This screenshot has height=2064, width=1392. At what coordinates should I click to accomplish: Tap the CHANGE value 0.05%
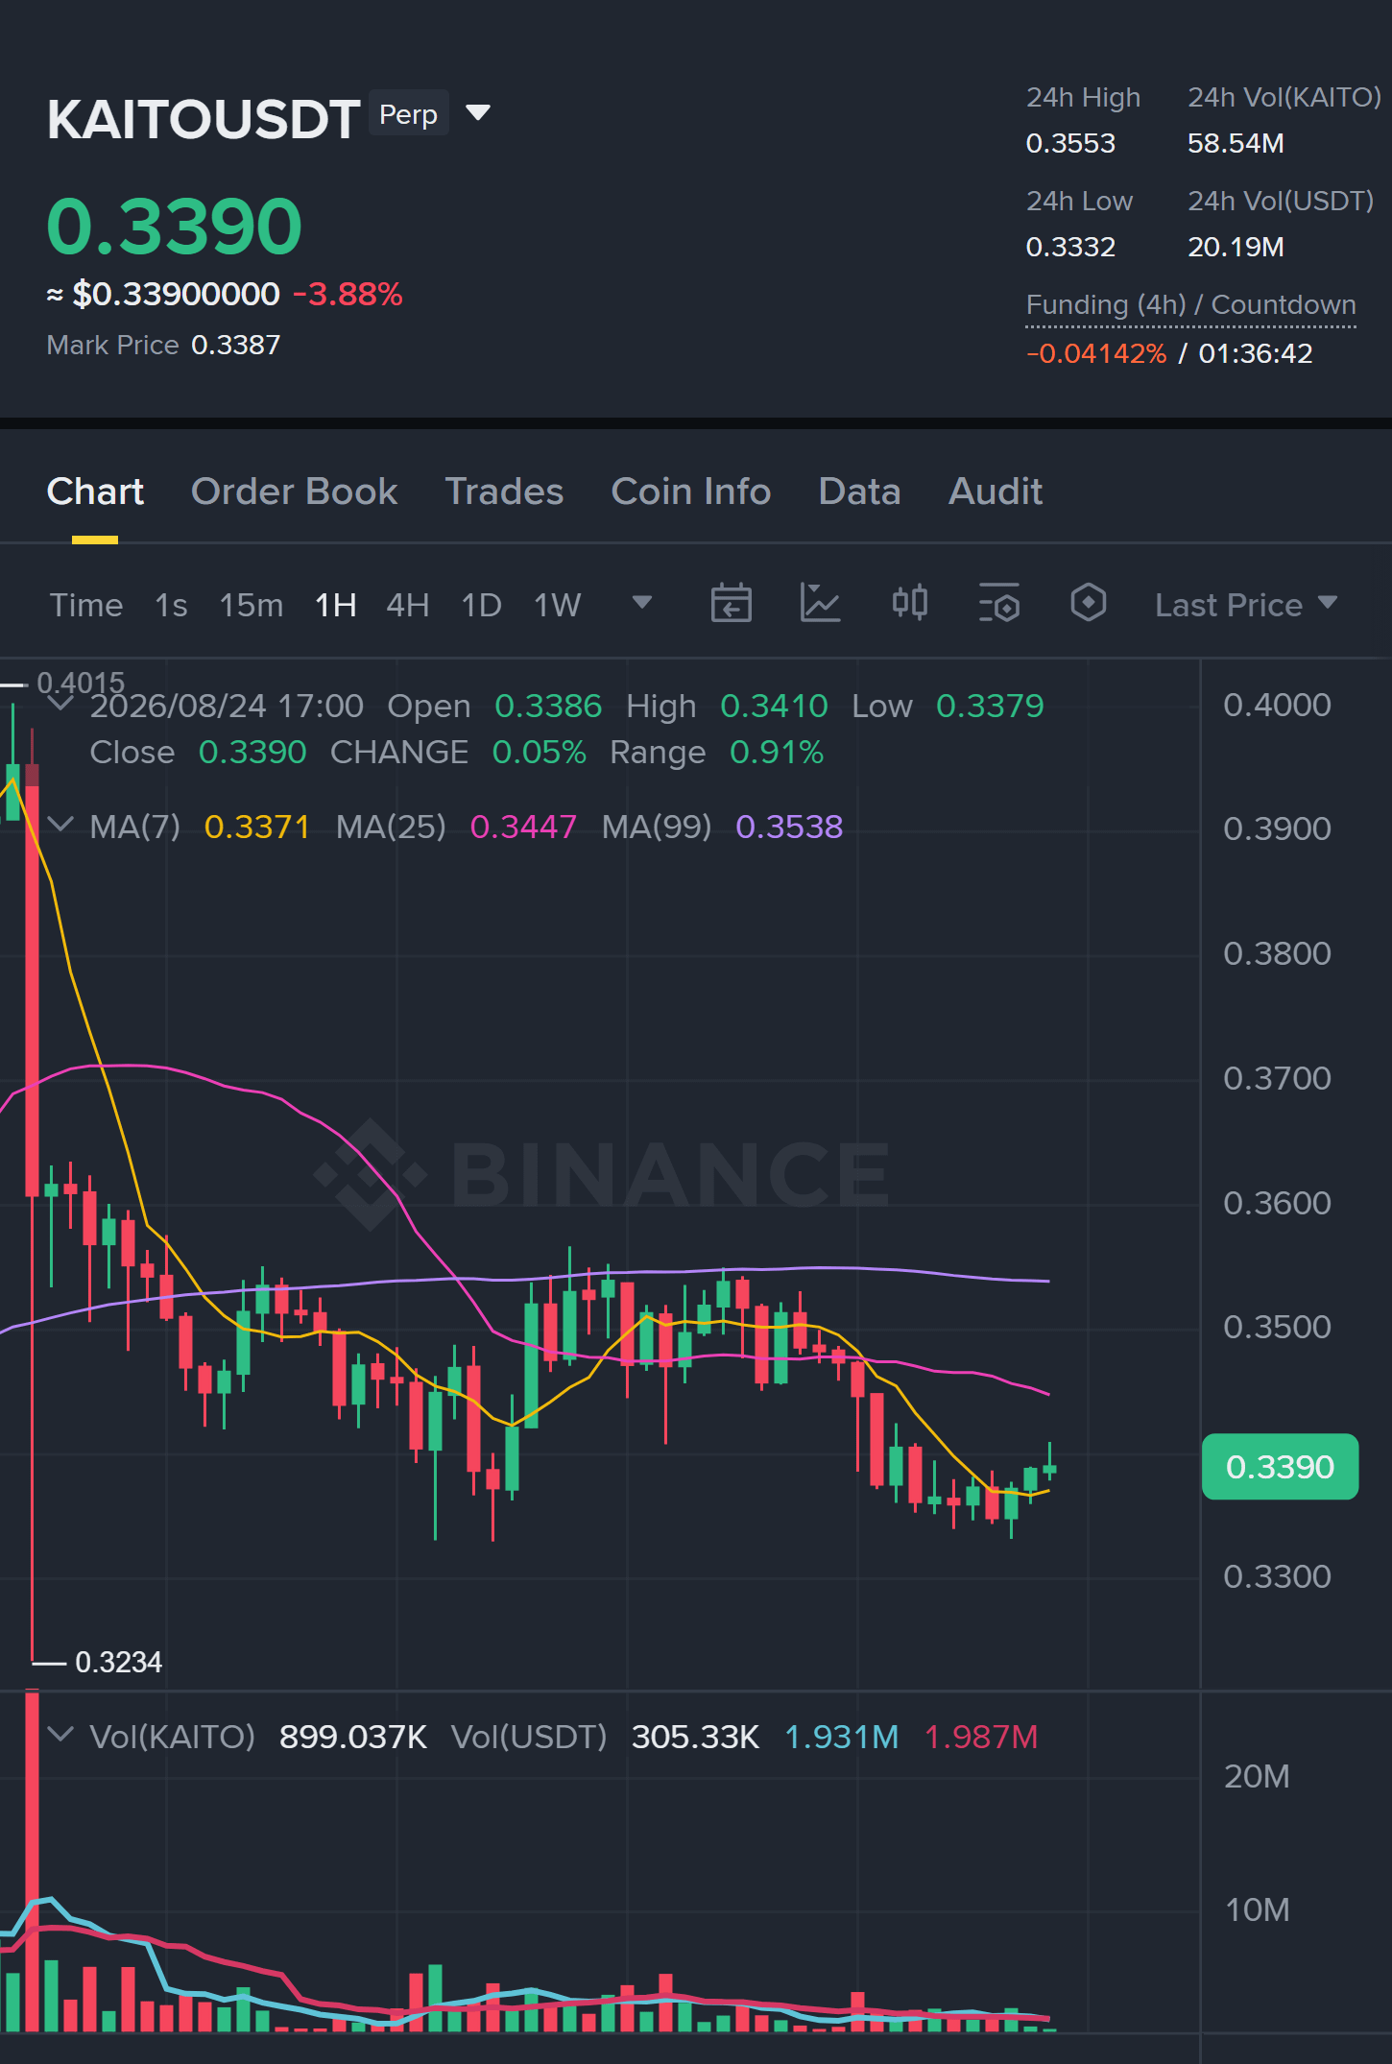click(540, 753)
